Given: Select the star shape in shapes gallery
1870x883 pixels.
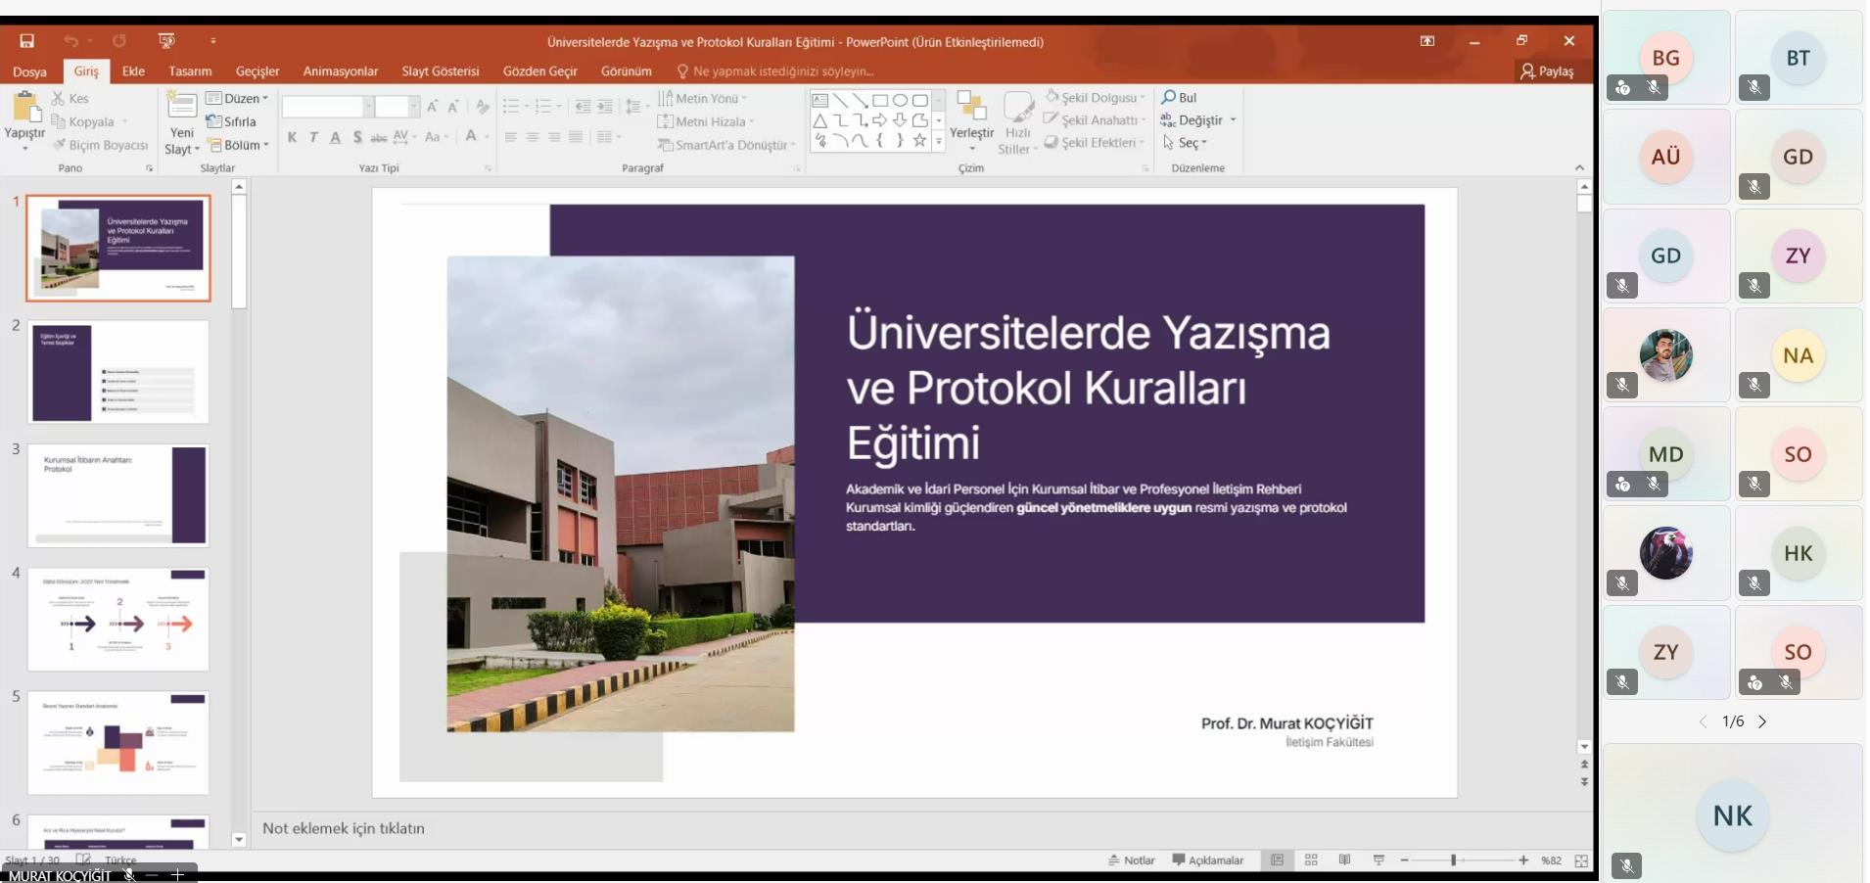Looking at the screenshot, I should tap(919, 141).
